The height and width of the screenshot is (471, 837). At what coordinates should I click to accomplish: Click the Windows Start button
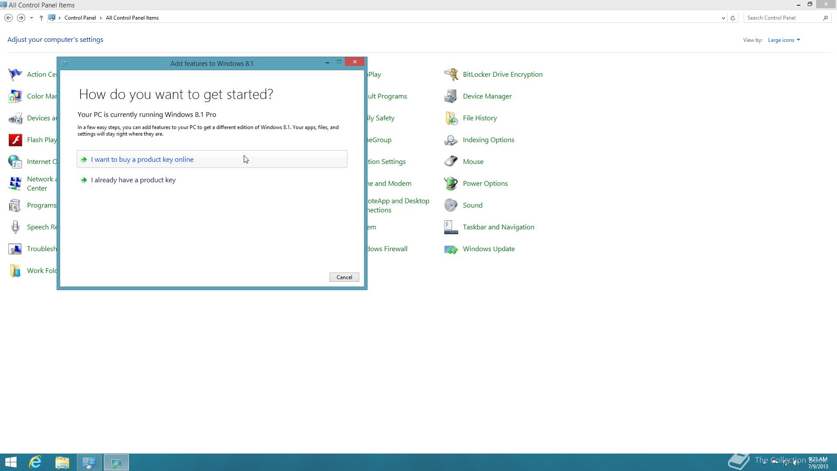[11, 462]
